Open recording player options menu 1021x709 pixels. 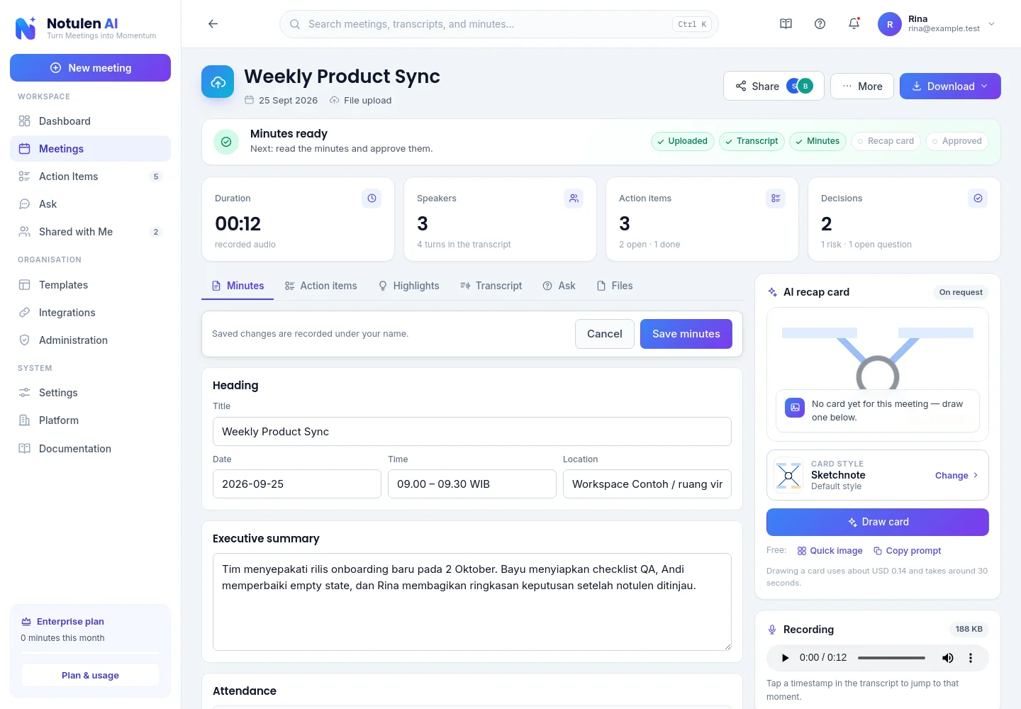971,658
